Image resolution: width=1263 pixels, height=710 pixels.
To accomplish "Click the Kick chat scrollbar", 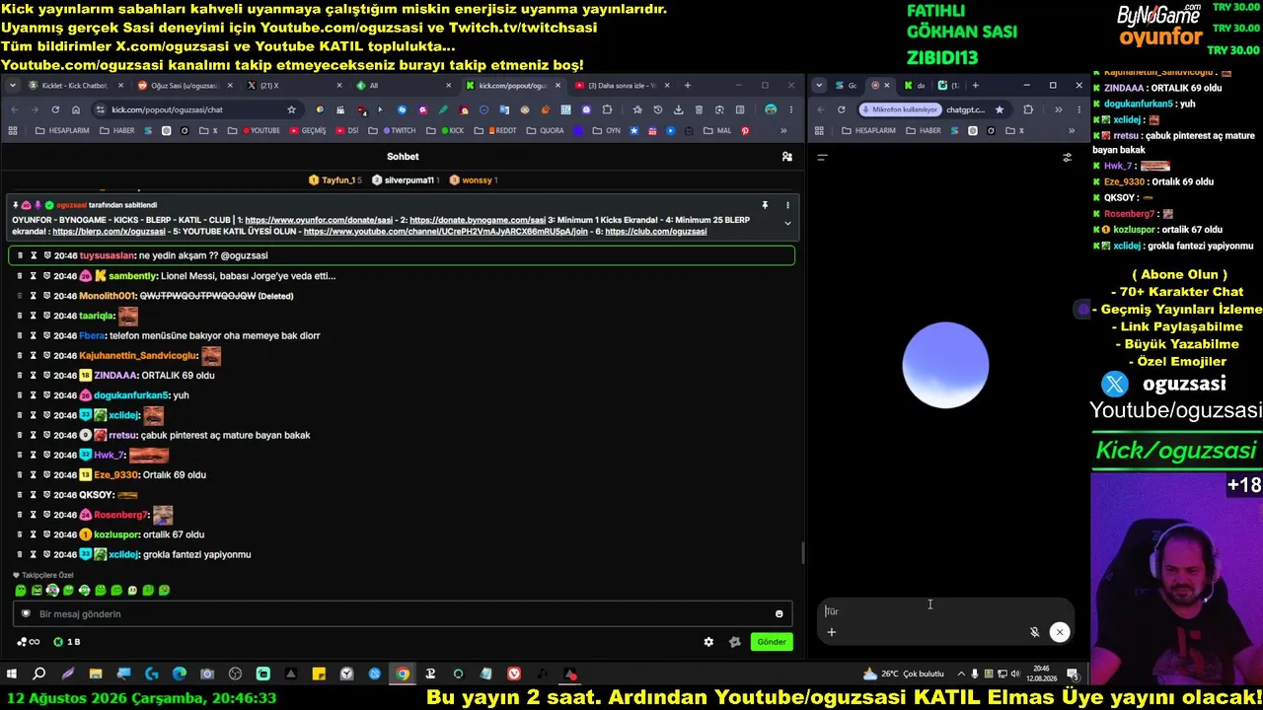I will tap(802, 553).
